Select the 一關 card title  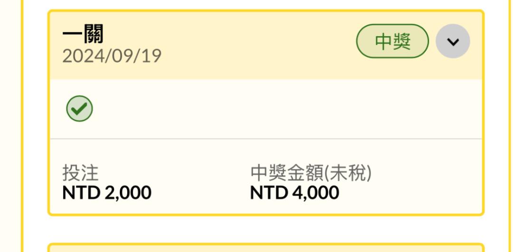point(83,34)
